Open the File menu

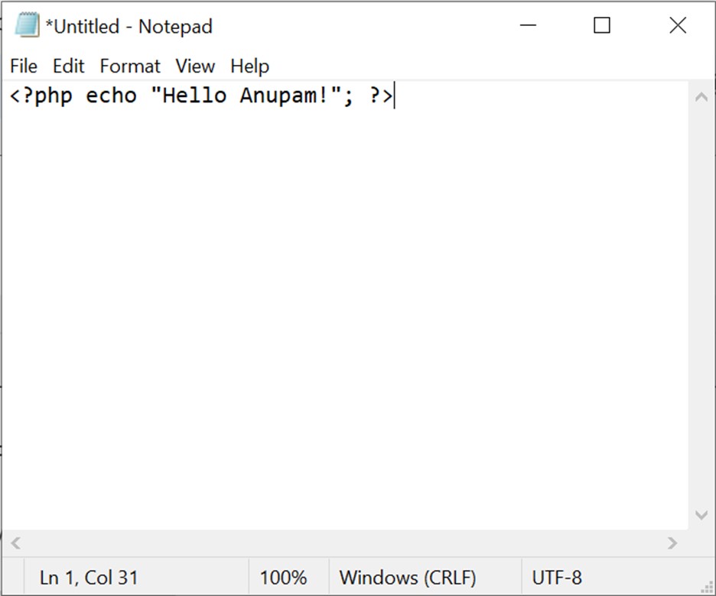coord(23,66)
